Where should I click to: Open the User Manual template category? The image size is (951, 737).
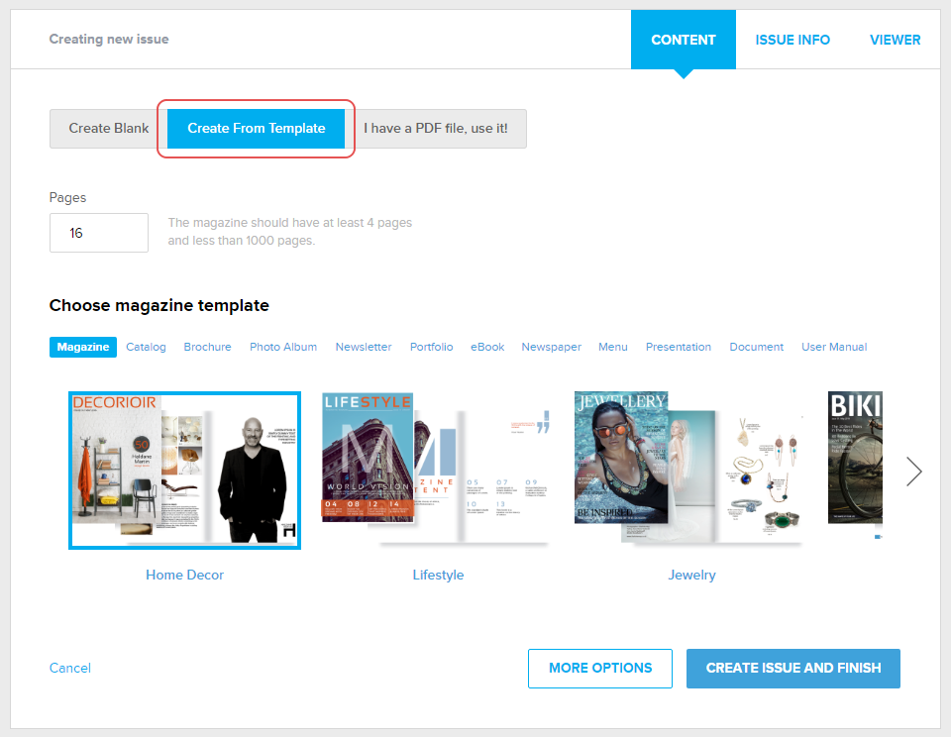coord(834,347)
